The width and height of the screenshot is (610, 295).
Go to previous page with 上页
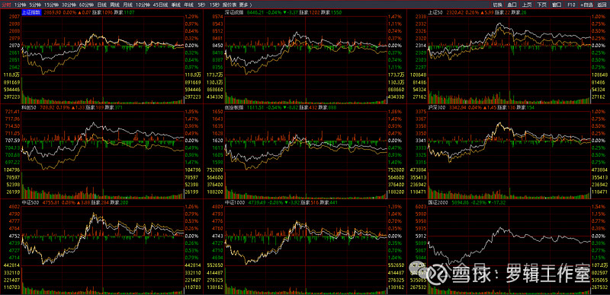[x=527, y=5]
